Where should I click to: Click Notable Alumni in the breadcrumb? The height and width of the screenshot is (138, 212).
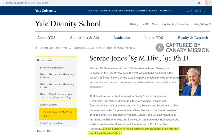[84, 48]
